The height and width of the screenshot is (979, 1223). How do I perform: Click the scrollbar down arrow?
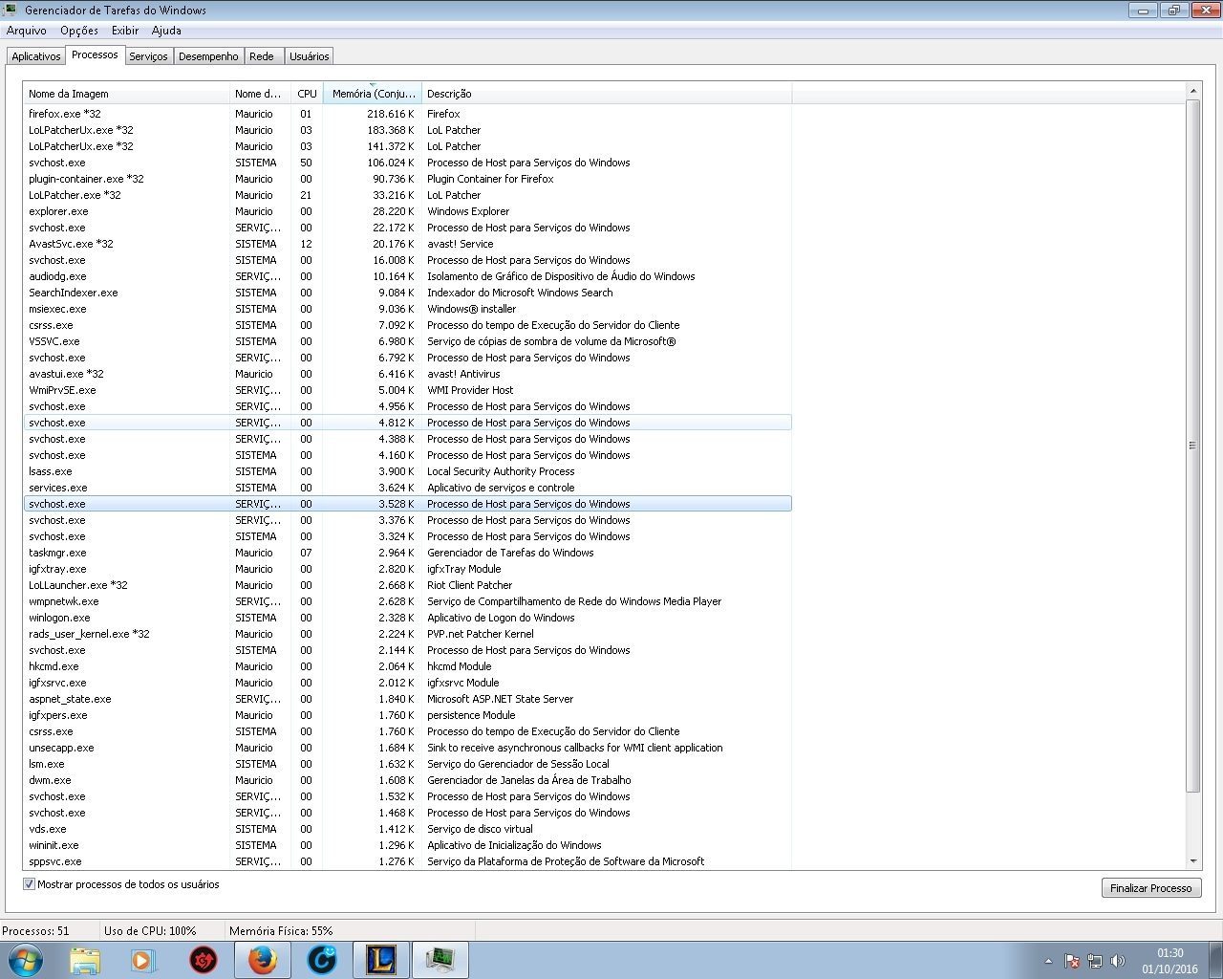[x=1192, y=861]
